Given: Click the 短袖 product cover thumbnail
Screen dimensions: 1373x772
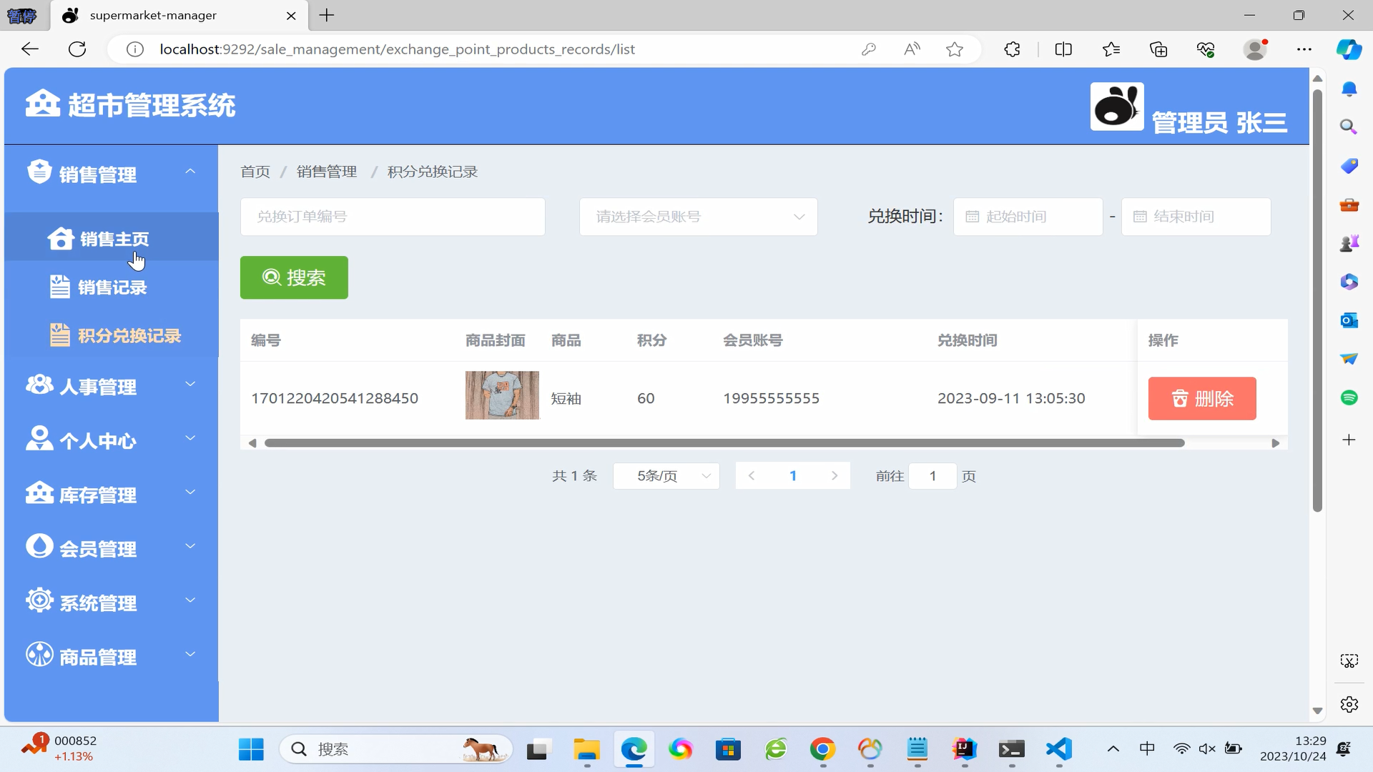Looking at the screenshot, I should click(502, 395).
